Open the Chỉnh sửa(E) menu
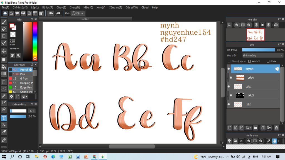Viewport: 285px width, 160px height. coord(20,7)
